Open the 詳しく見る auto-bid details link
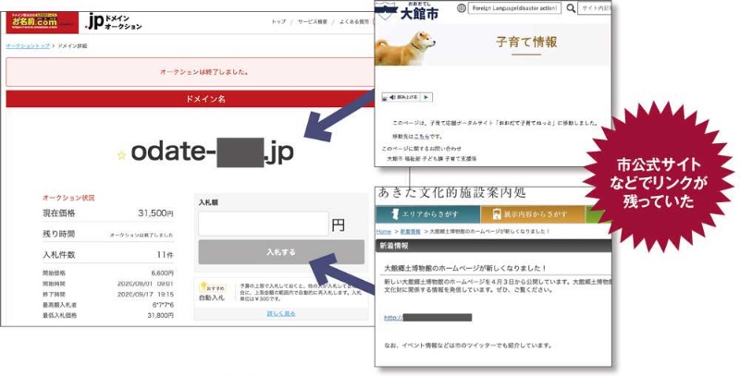 [x=280, y=314]
